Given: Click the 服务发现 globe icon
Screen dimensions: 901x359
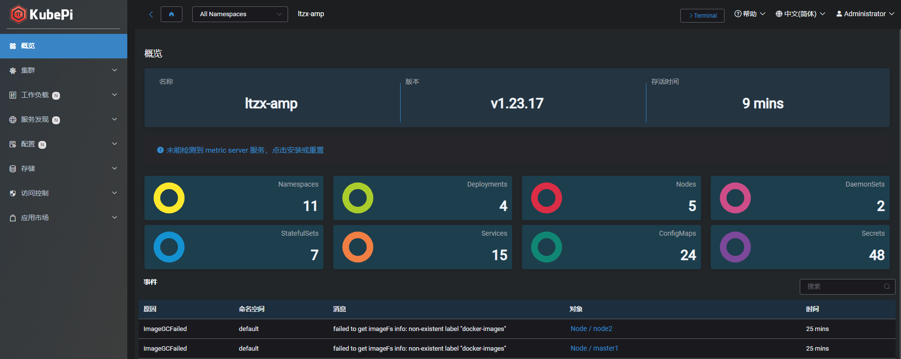Looking at the screenshot, I should (x=13, y=120).
